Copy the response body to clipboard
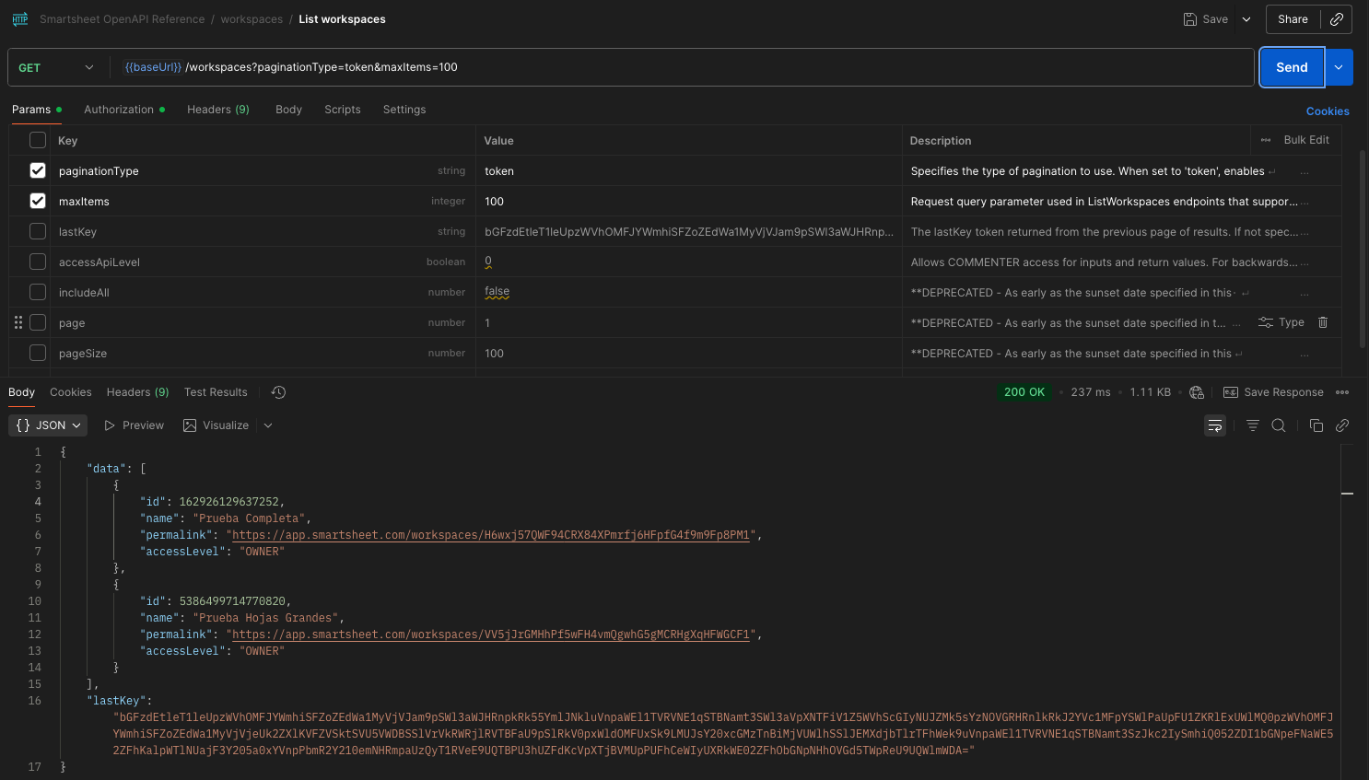 point(1316,425)
